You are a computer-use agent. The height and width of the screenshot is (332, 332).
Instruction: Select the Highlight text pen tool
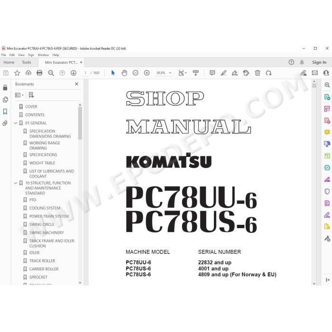pyautogui.click(x=223, y=73)
